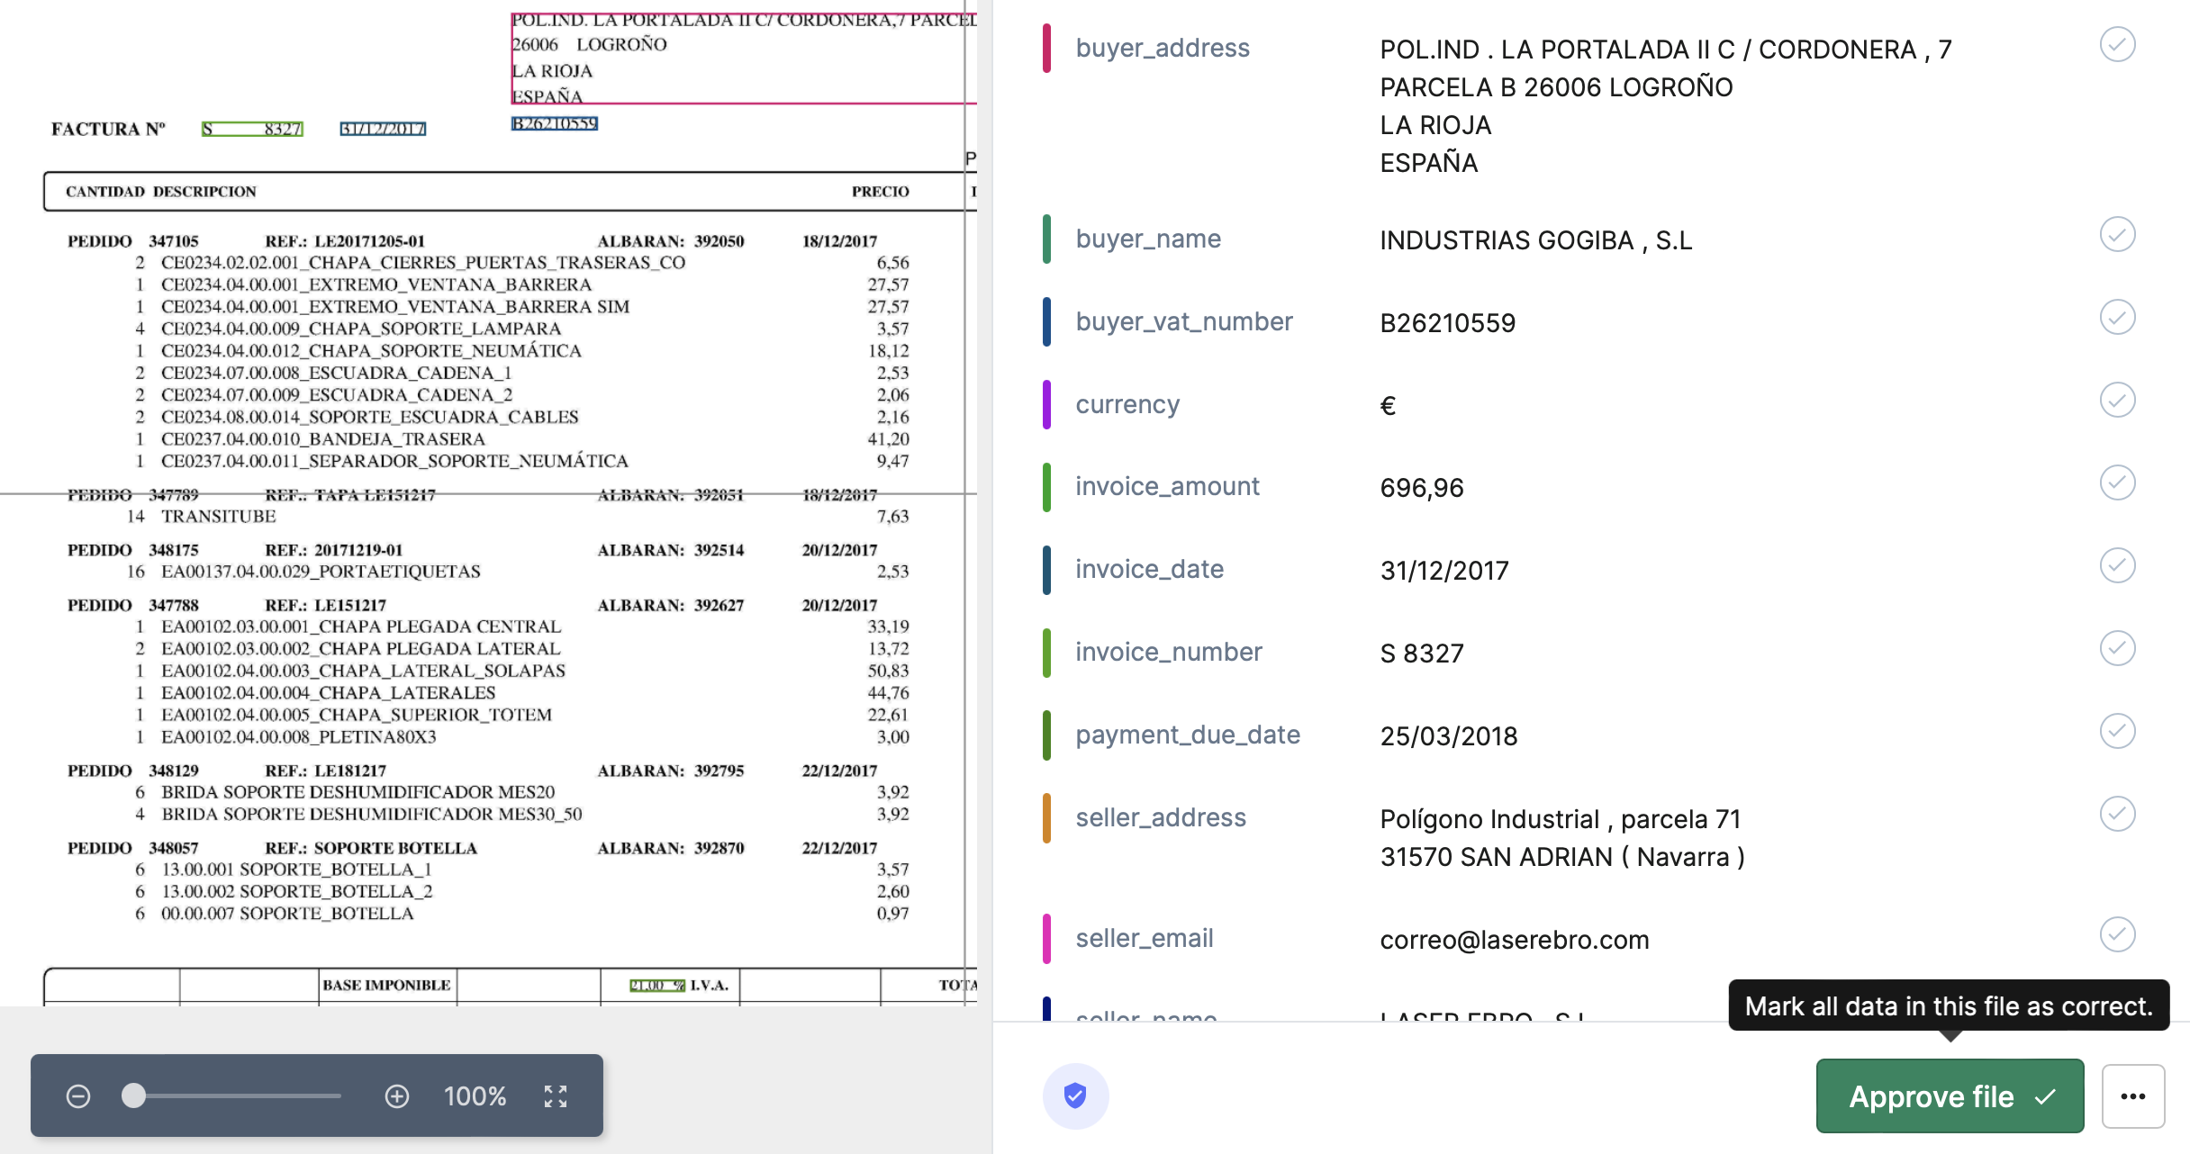Image resolution: width=2190 pixels, height=1154 pixels.
Task: Mark buyer_vat_number field as correct
Action: pyautogui.click(x=2117, y=318)
